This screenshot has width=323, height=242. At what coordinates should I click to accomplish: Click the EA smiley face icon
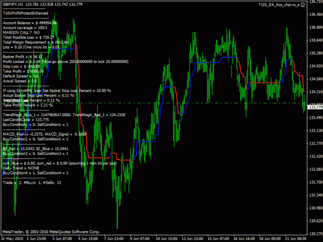303,5
